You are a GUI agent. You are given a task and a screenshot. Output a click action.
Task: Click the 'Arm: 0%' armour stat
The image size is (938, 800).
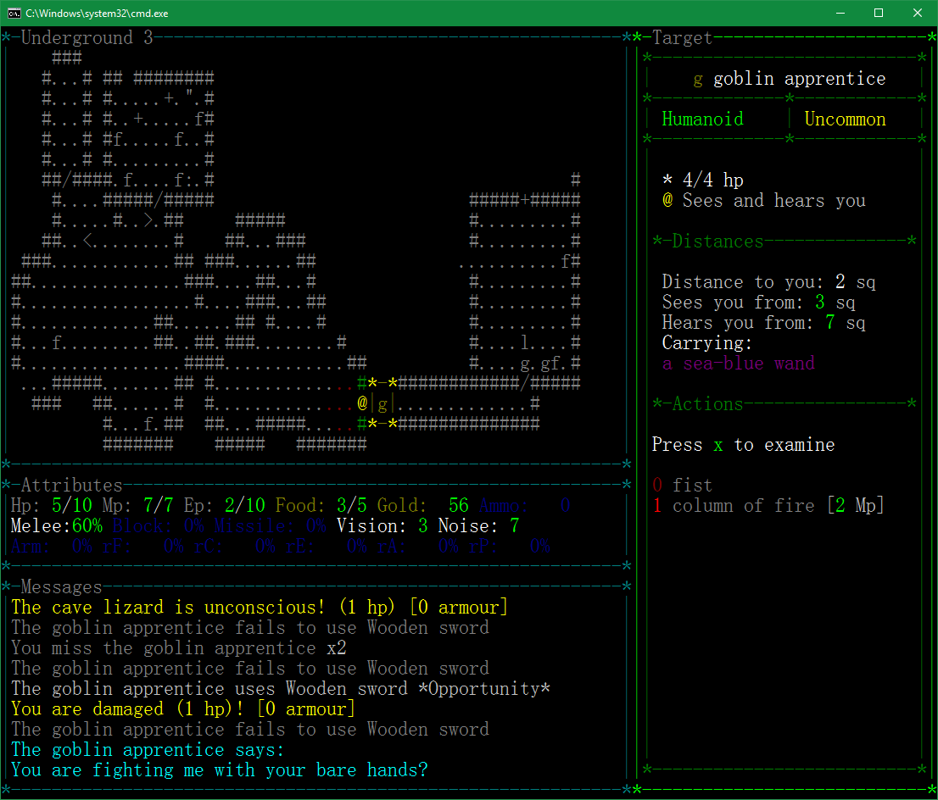[x=52, y=546]
